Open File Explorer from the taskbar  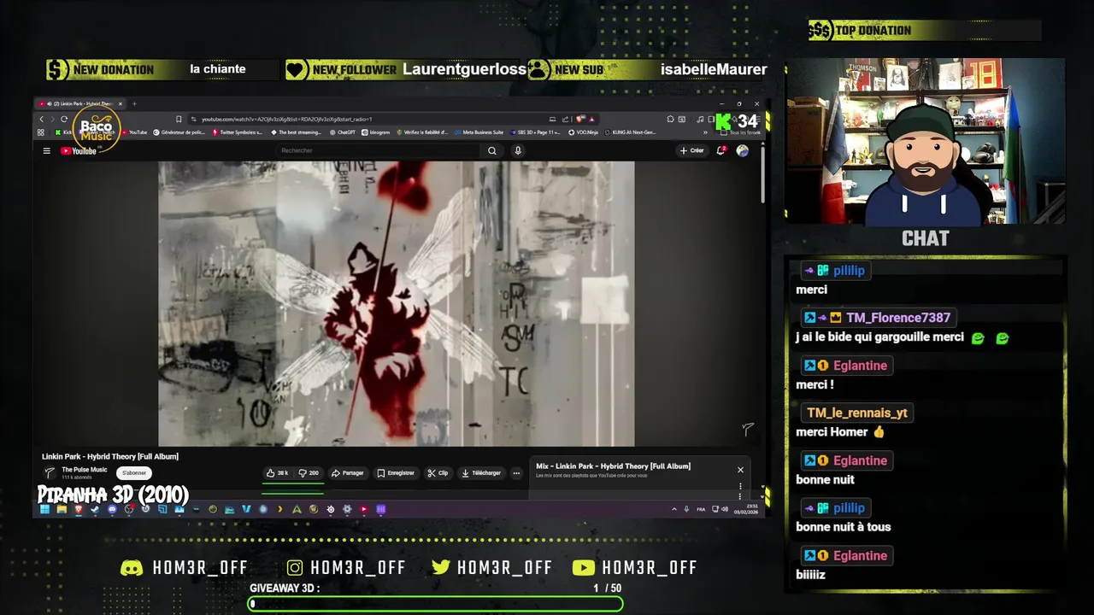pyautogui.click(x=62, y=509)
